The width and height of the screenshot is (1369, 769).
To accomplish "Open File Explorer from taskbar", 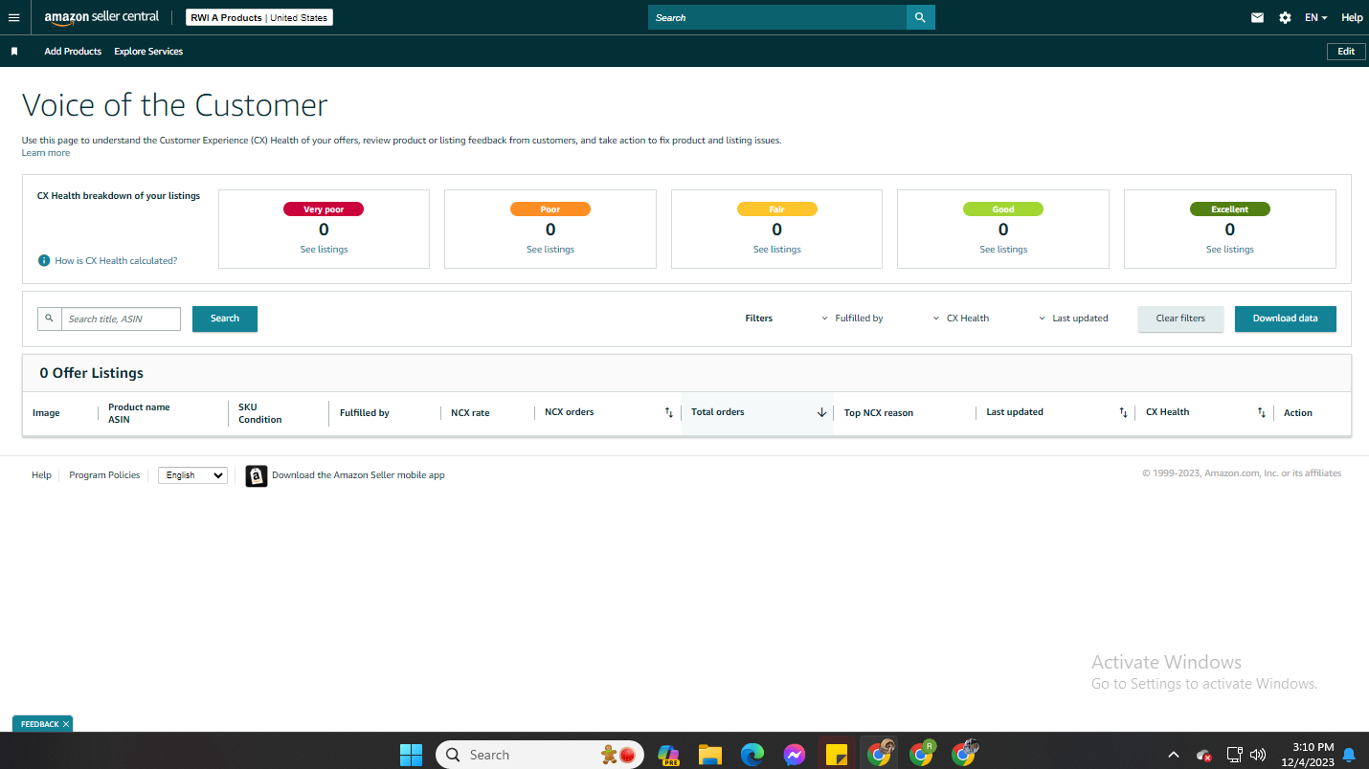I will (x=709, y=755).
